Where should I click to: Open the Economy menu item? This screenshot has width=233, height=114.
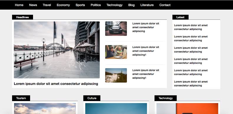click(63, 5)
